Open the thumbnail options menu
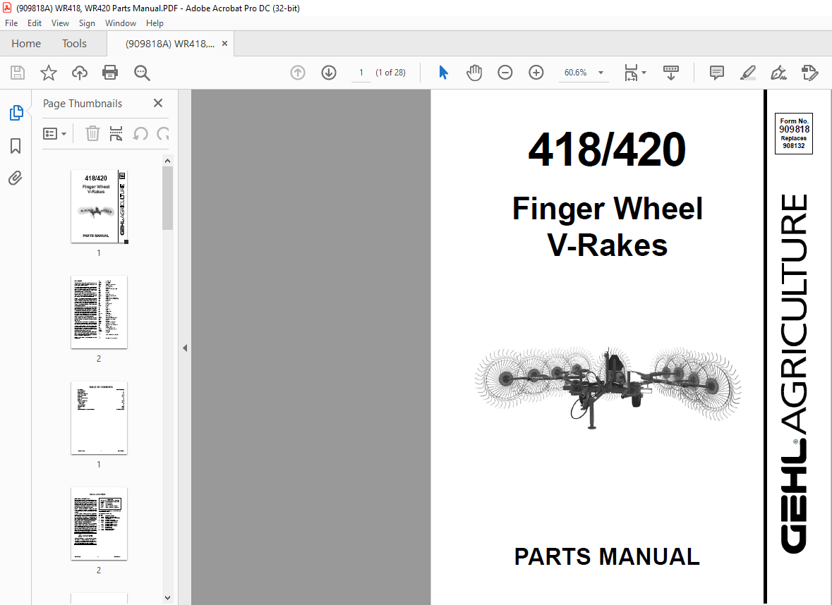Image resolution: width=832 pixels, height=605 pixels. pos(55,133)
